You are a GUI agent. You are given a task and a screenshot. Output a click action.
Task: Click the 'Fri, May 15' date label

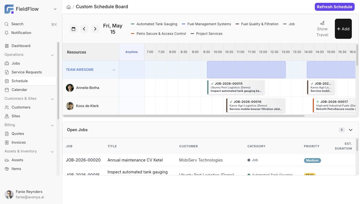[x=113, y=29]
